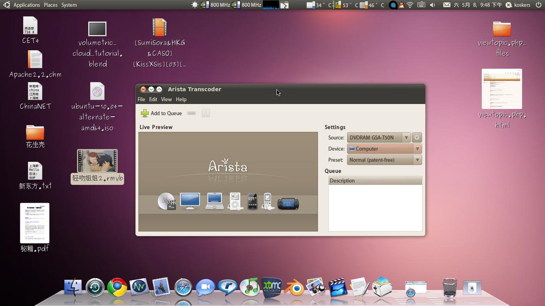Click the Arista Live Preview image area
545x306 pixels.
(x=228, y=182)
